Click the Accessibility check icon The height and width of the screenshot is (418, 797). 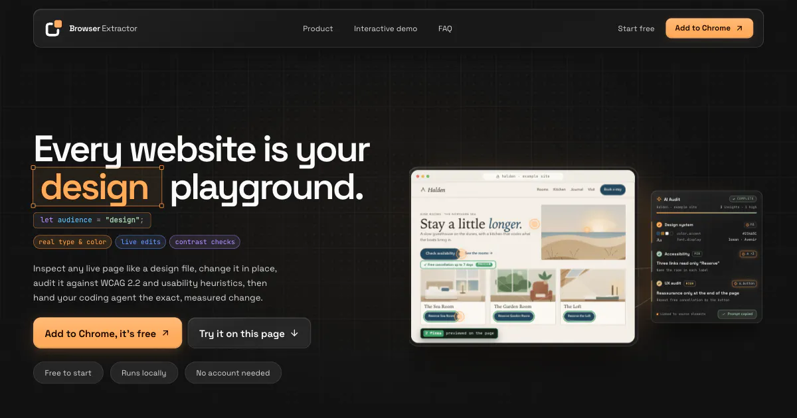coord(659,254)
